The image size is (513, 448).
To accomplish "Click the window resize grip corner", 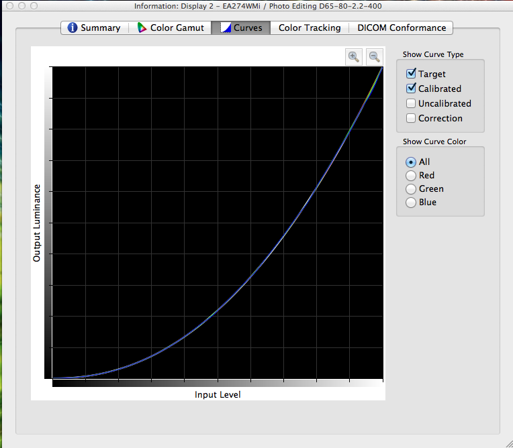I will 508,443.
